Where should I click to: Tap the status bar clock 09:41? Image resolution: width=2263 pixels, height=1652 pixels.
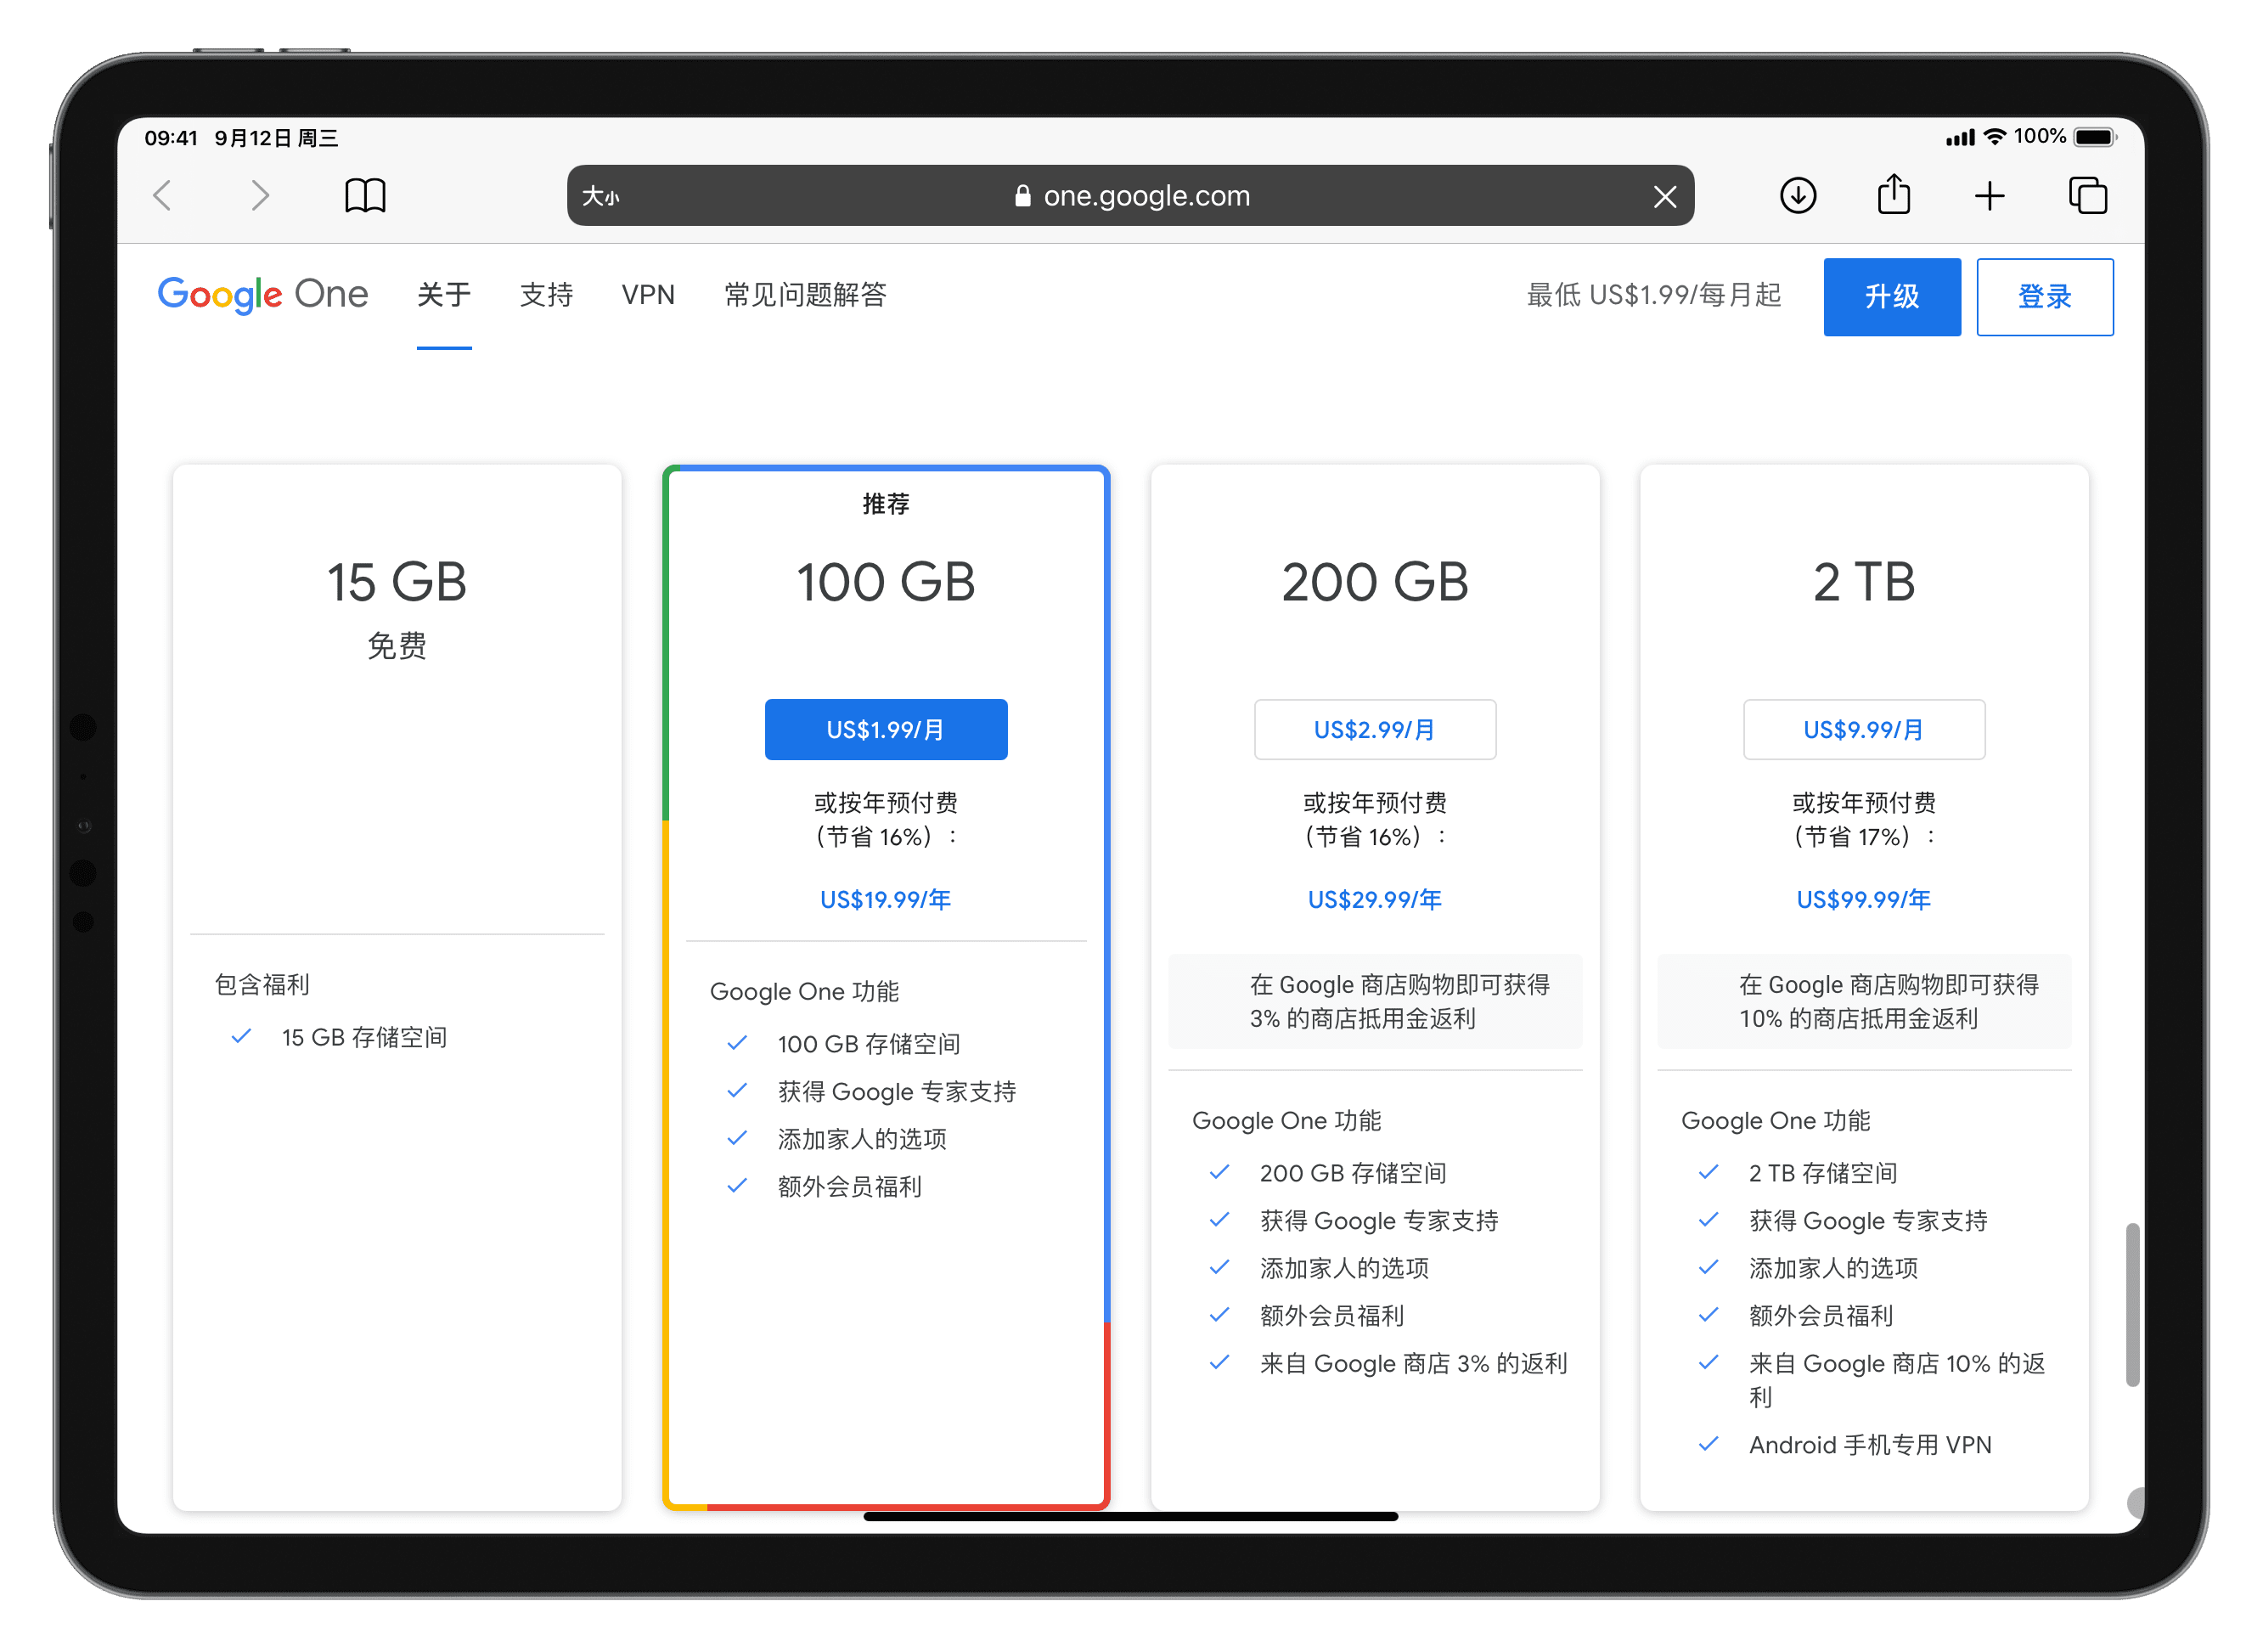pos(171,138)
